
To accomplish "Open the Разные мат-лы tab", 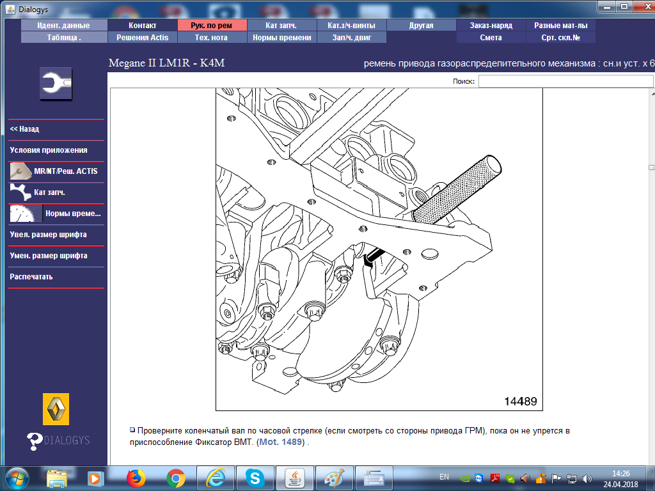I will (560, 26).
